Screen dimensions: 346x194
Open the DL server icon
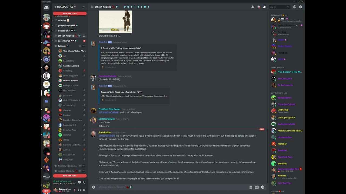[46, 51]
